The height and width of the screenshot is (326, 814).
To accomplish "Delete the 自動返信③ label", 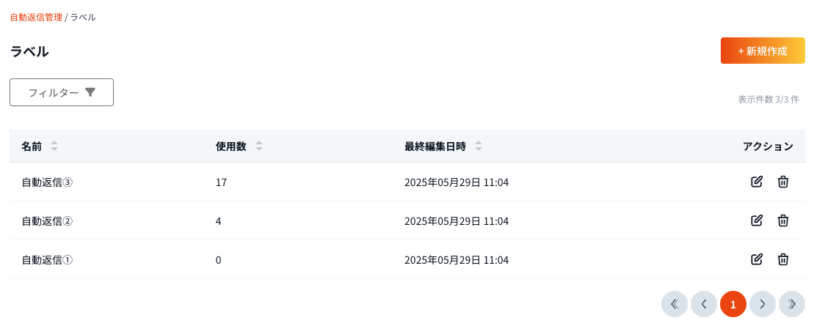I will tap(783, 182).
